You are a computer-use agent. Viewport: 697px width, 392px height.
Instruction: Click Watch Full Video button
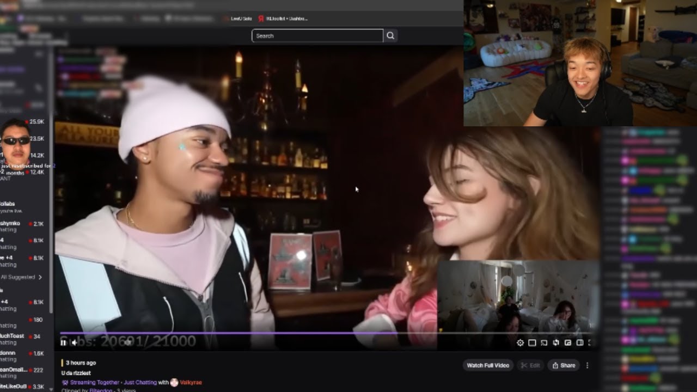(x=488, y=365)
